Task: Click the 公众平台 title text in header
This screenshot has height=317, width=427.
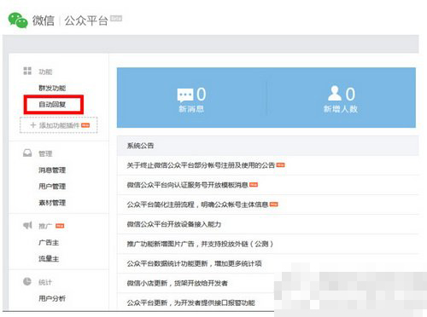Action: click(86, 20)
